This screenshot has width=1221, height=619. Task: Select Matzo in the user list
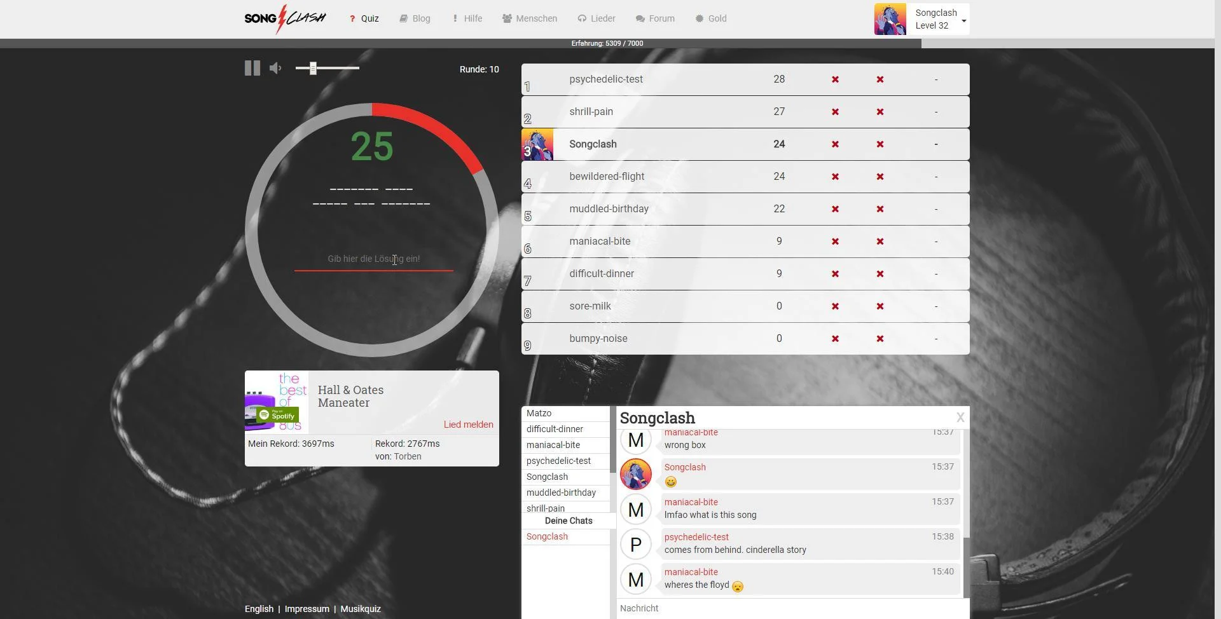coord(565,413)
